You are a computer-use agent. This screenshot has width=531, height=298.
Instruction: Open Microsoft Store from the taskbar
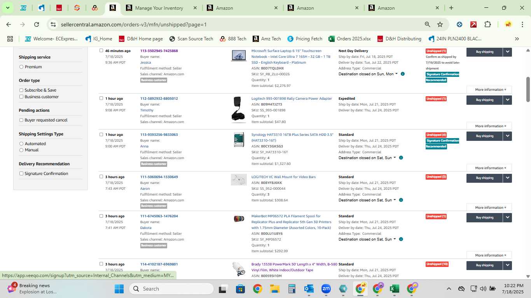[240, 289]
